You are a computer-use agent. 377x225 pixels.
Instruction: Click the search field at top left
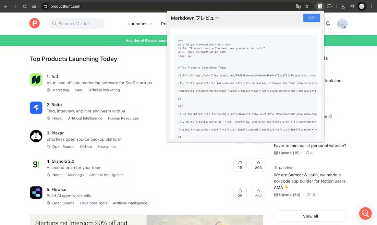pyautogui.click(x=76, y=24)
